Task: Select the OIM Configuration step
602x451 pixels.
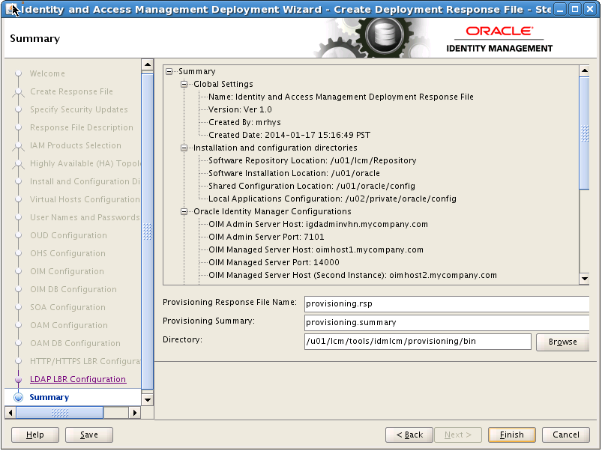Action: click(x=67, y=271)
